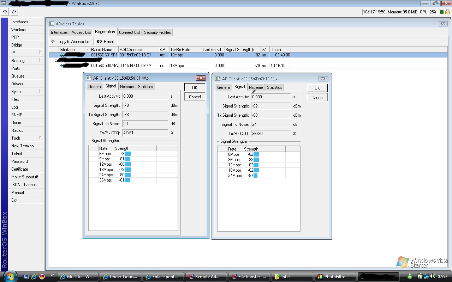Switch to the Access List tab
Screen dimensions: 452x282
(81, 32)
